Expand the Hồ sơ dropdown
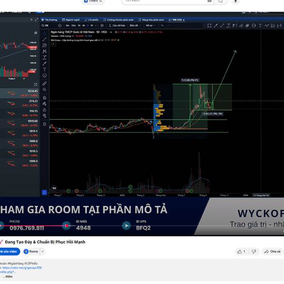 151,26
